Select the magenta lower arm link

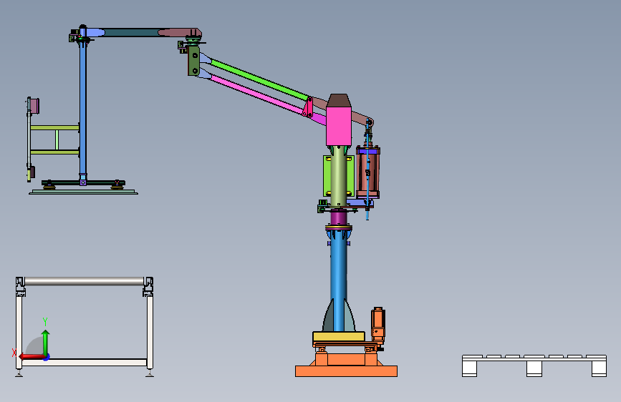[x=257, y=95]
